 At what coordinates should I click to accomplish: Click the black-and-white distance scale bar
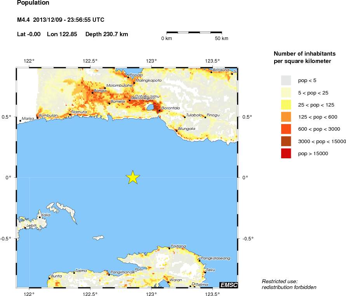(x=194, y=33)
